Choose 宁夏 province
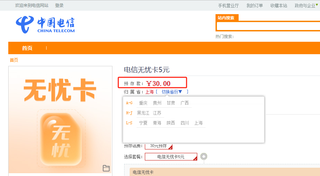 tap(143, 123)
